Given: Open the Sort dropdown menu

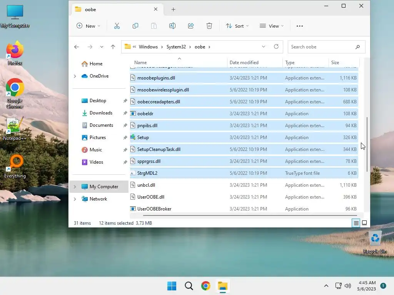Looking at the screenshot, I should pos(237,26).
